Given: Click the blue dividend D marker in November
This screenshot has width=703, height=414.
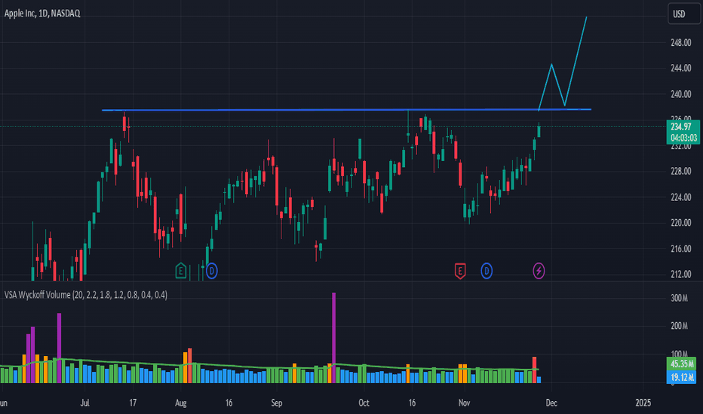Looking at the screenshot, I should 487,270.
